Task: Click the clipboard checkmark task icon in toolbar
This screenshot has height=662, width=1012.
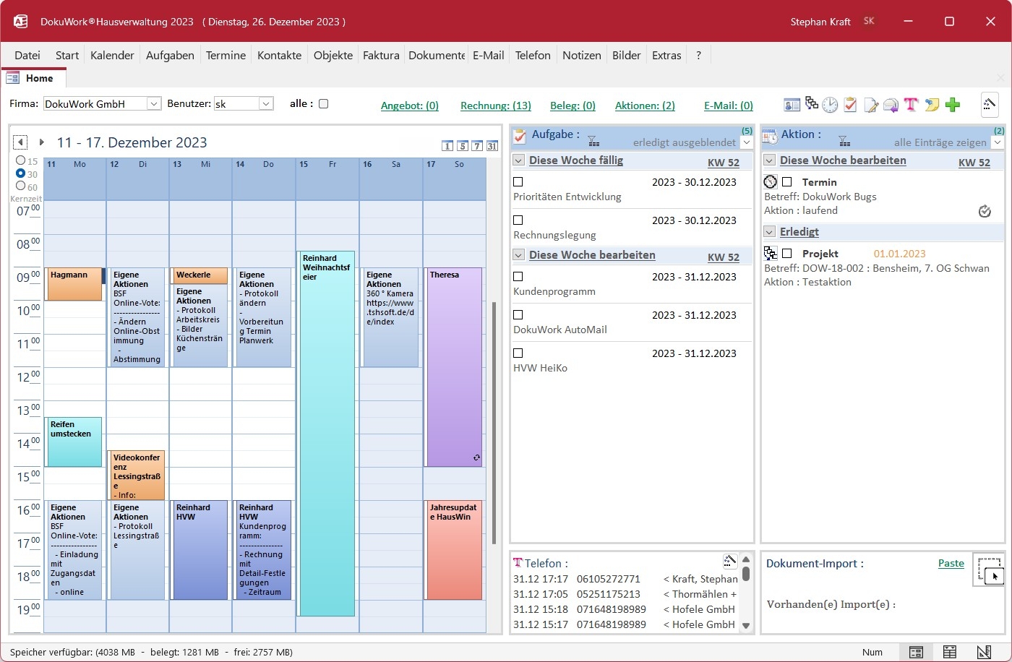Action: point(850,105)
